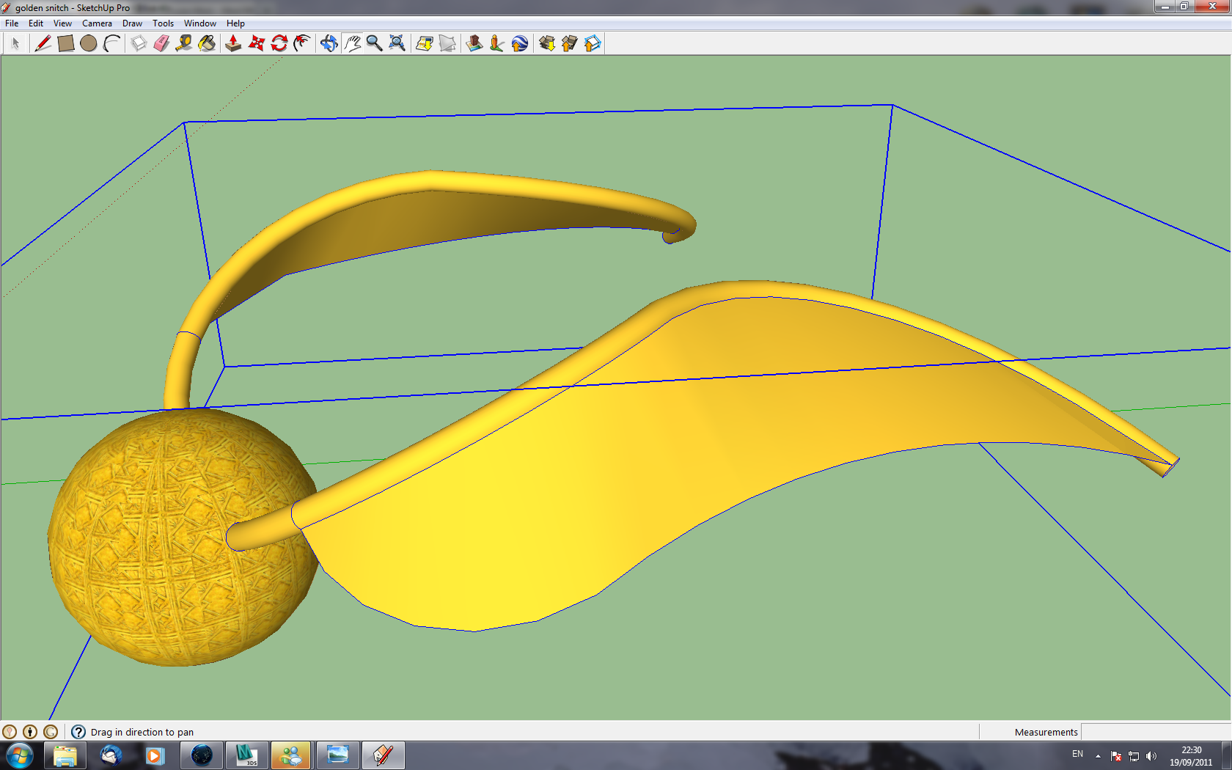Open the View menu
The image size is (1232, 770).
62,23
